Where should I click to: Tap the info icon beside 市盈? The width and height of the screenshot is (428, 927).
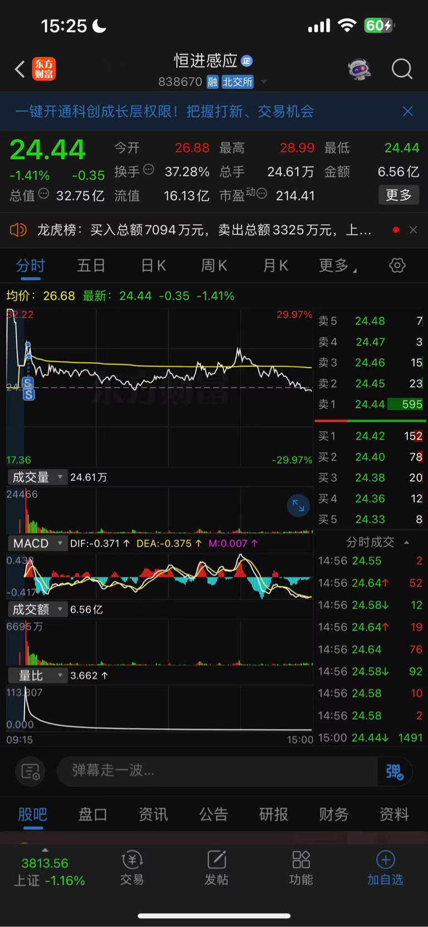[x=262, y=194]
